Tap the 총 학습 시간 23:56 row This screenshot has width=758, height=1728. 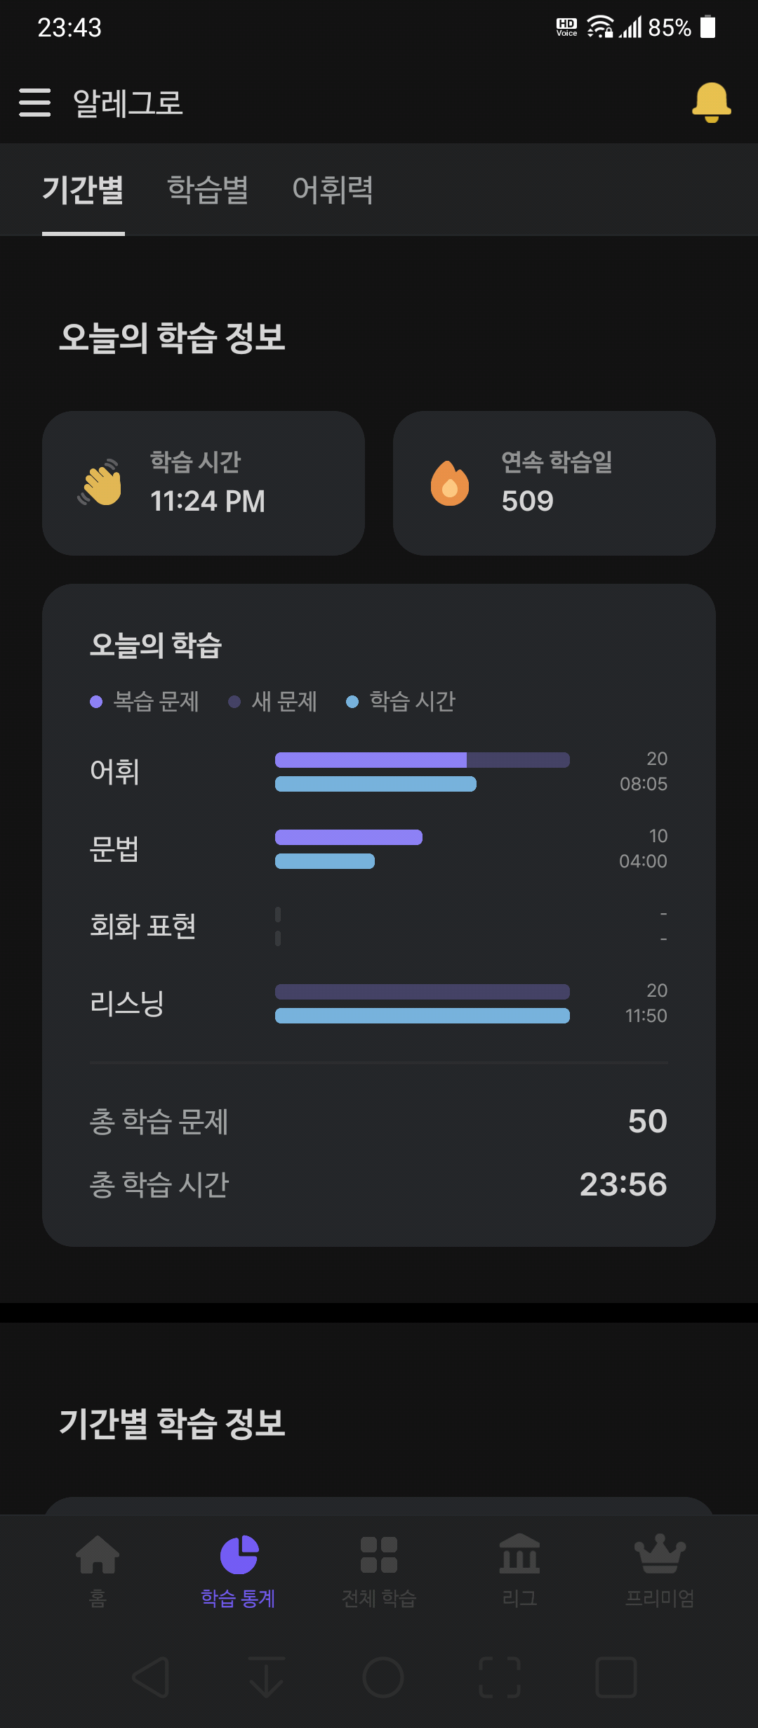(x=379, y=1184)
